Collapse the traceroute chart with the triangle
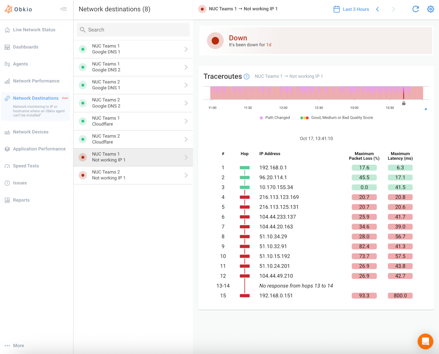439x354 pixels. pyautogui.click(x=426, y=109)
